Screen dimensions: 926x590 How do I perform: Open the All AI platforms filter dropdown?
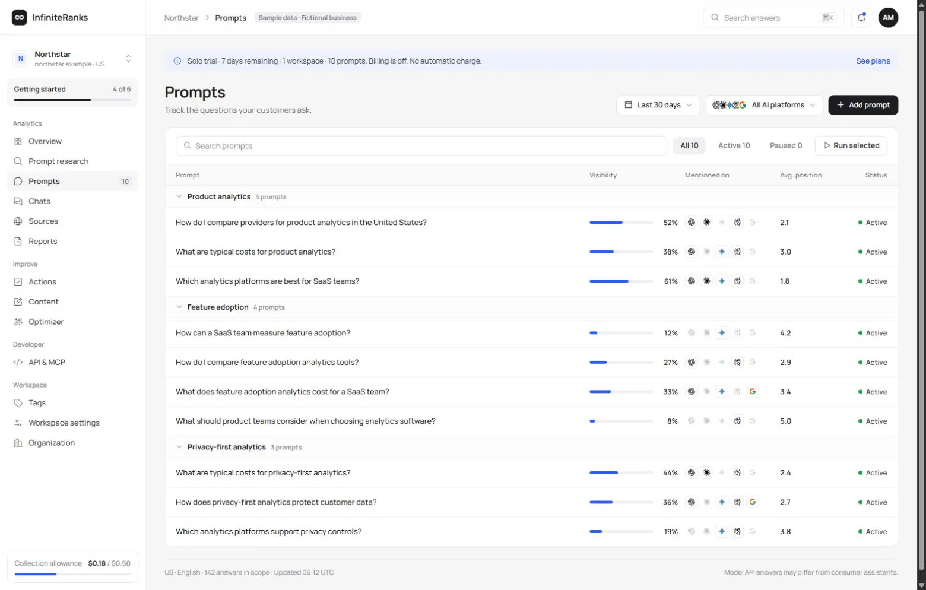[x=764, y=105]
